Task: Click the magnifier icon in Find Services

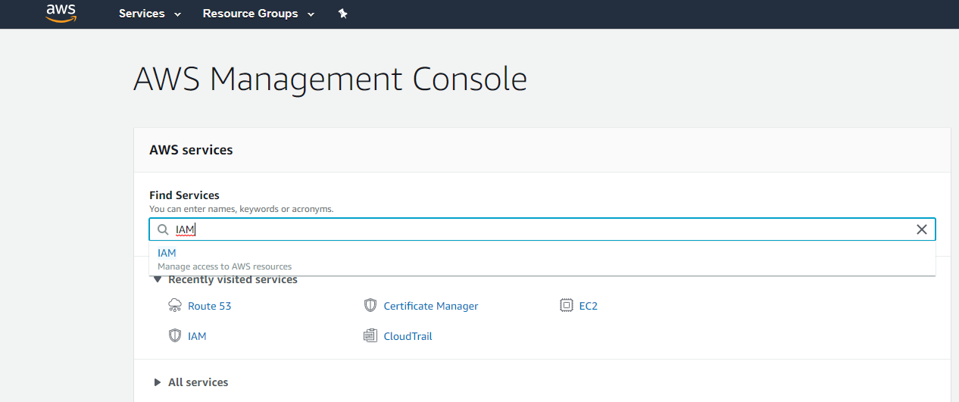Action: tap(162, 229)
